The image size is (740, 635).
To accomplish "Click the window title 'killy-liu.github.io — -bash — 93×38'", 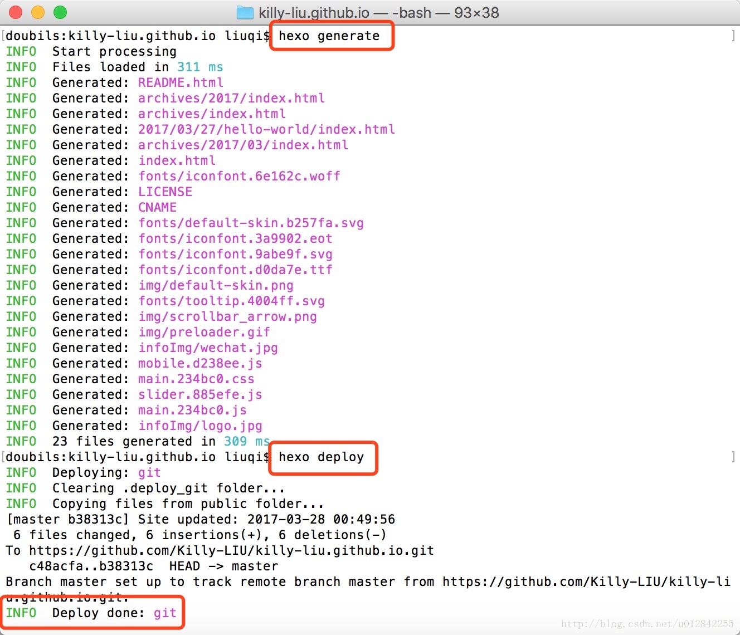I will 379,13.
